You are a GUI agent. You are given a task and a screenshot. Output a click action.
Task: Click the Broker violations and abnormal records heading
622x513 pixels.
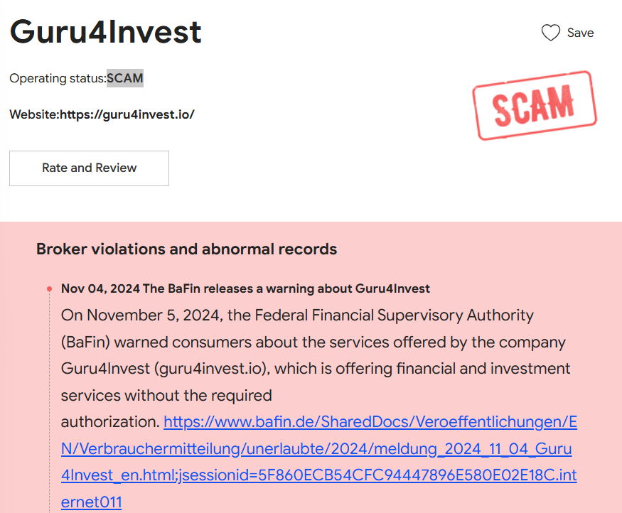186,249
